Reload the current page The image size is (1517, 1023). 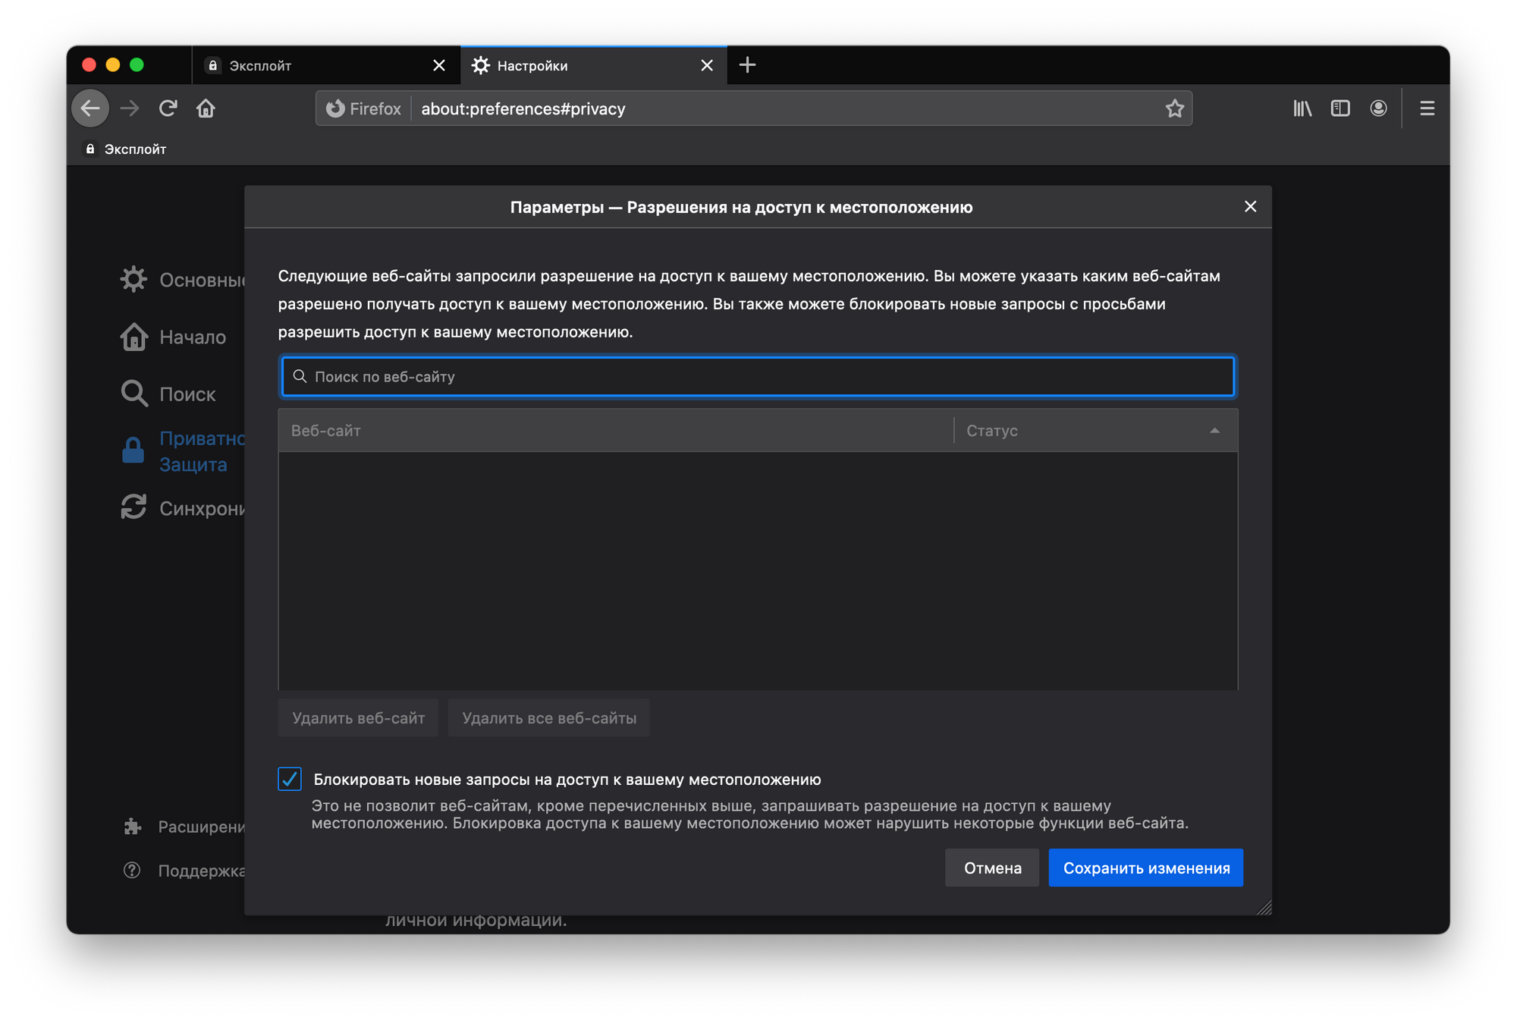[168, 108]
